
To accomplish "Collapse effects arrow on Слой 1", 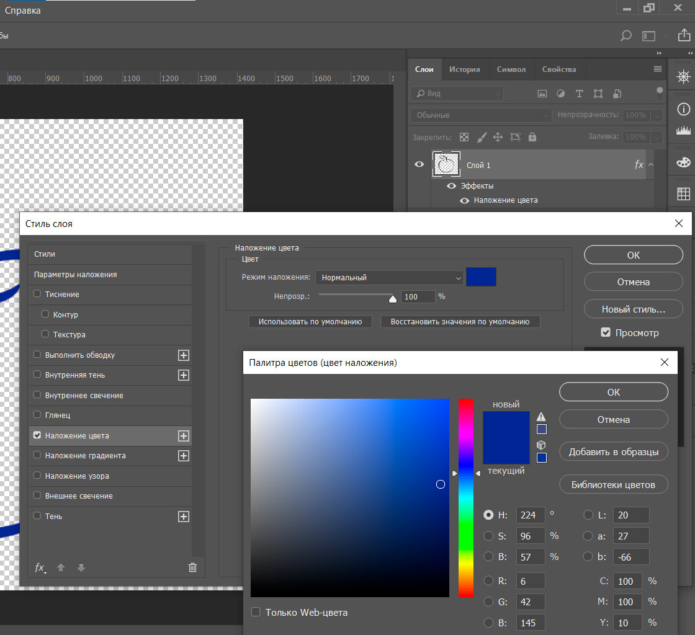I will (x=650, y=165).
